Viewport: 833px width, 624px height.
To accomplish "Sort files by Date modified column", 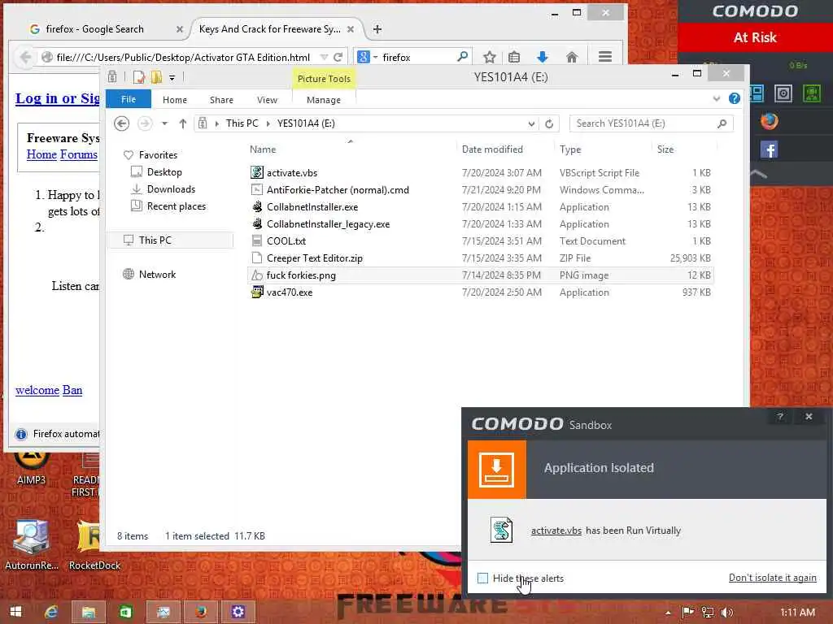I will coord(492,149).
